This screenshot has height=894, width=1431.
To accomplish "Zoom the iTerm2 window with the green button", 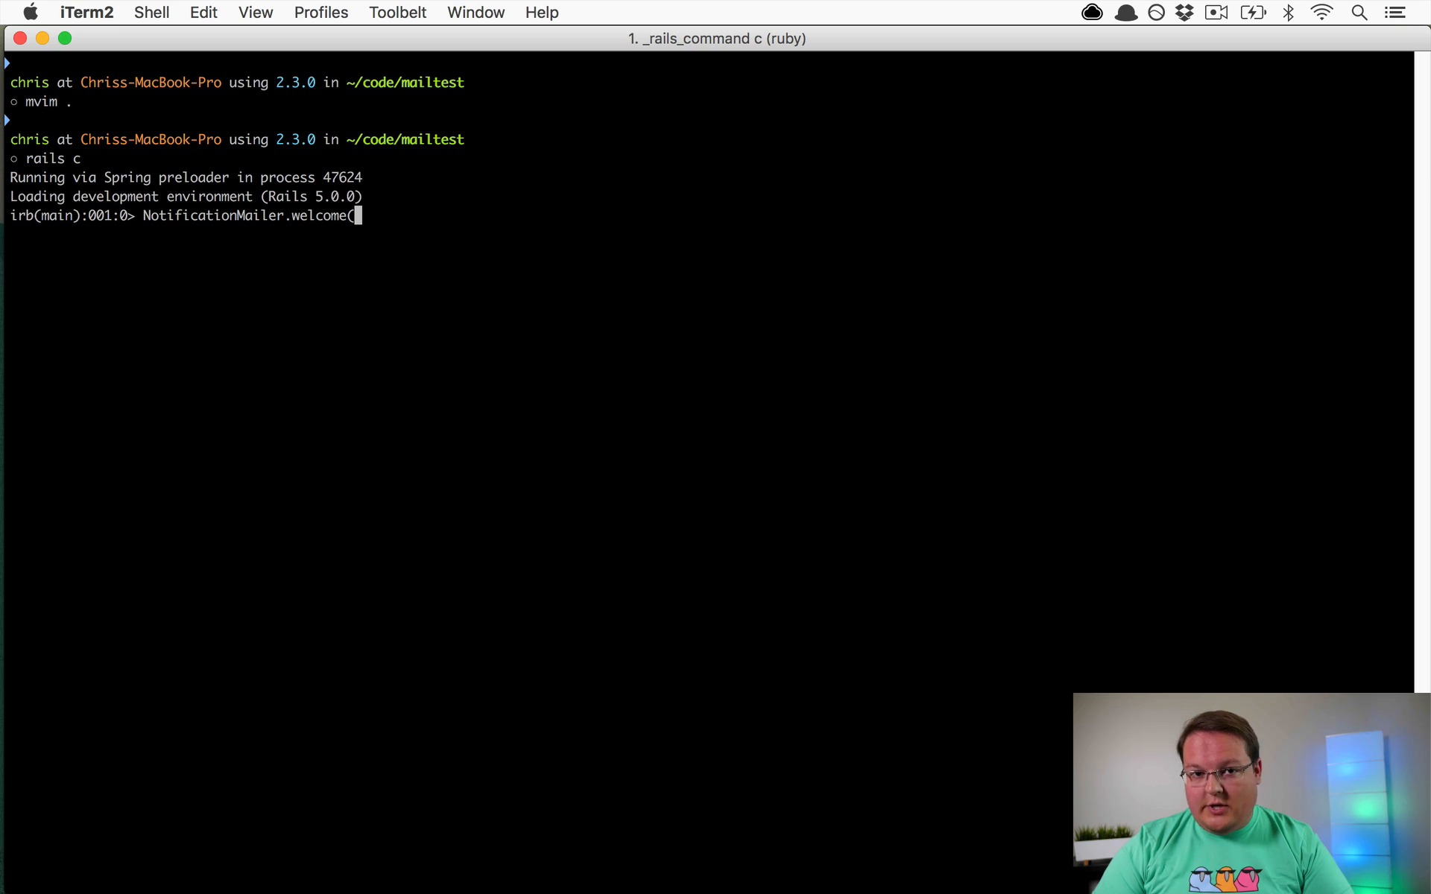I will click(x=65, y=38).
